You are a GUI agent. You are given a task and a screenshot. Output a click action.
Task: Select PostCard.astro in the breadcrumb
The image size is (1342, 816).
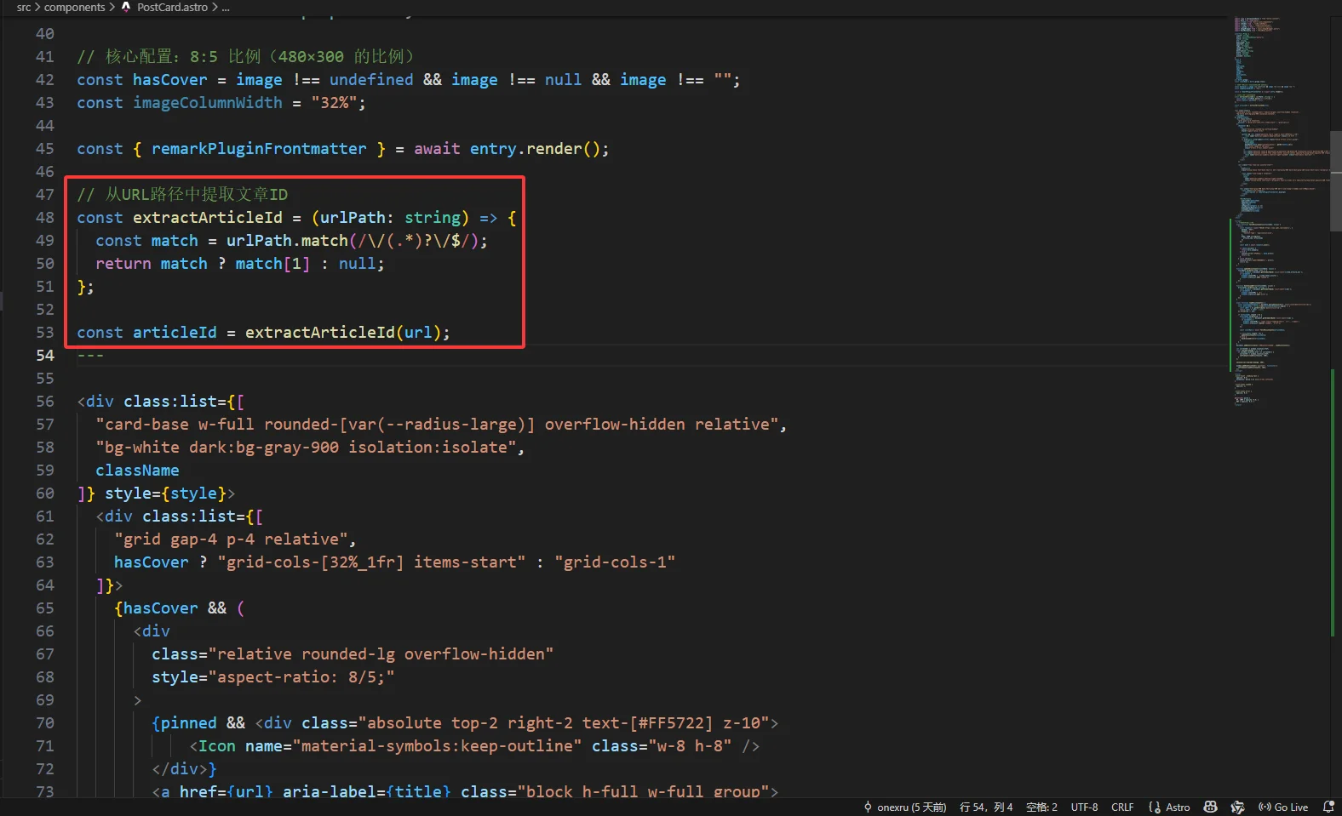(172, 7)
